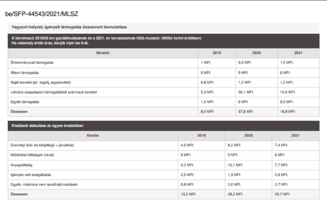Select 'Személyi (bér és bérjellegű + járulékai)' label
This screenshot has width=327, height=222.
pos(42,145)
